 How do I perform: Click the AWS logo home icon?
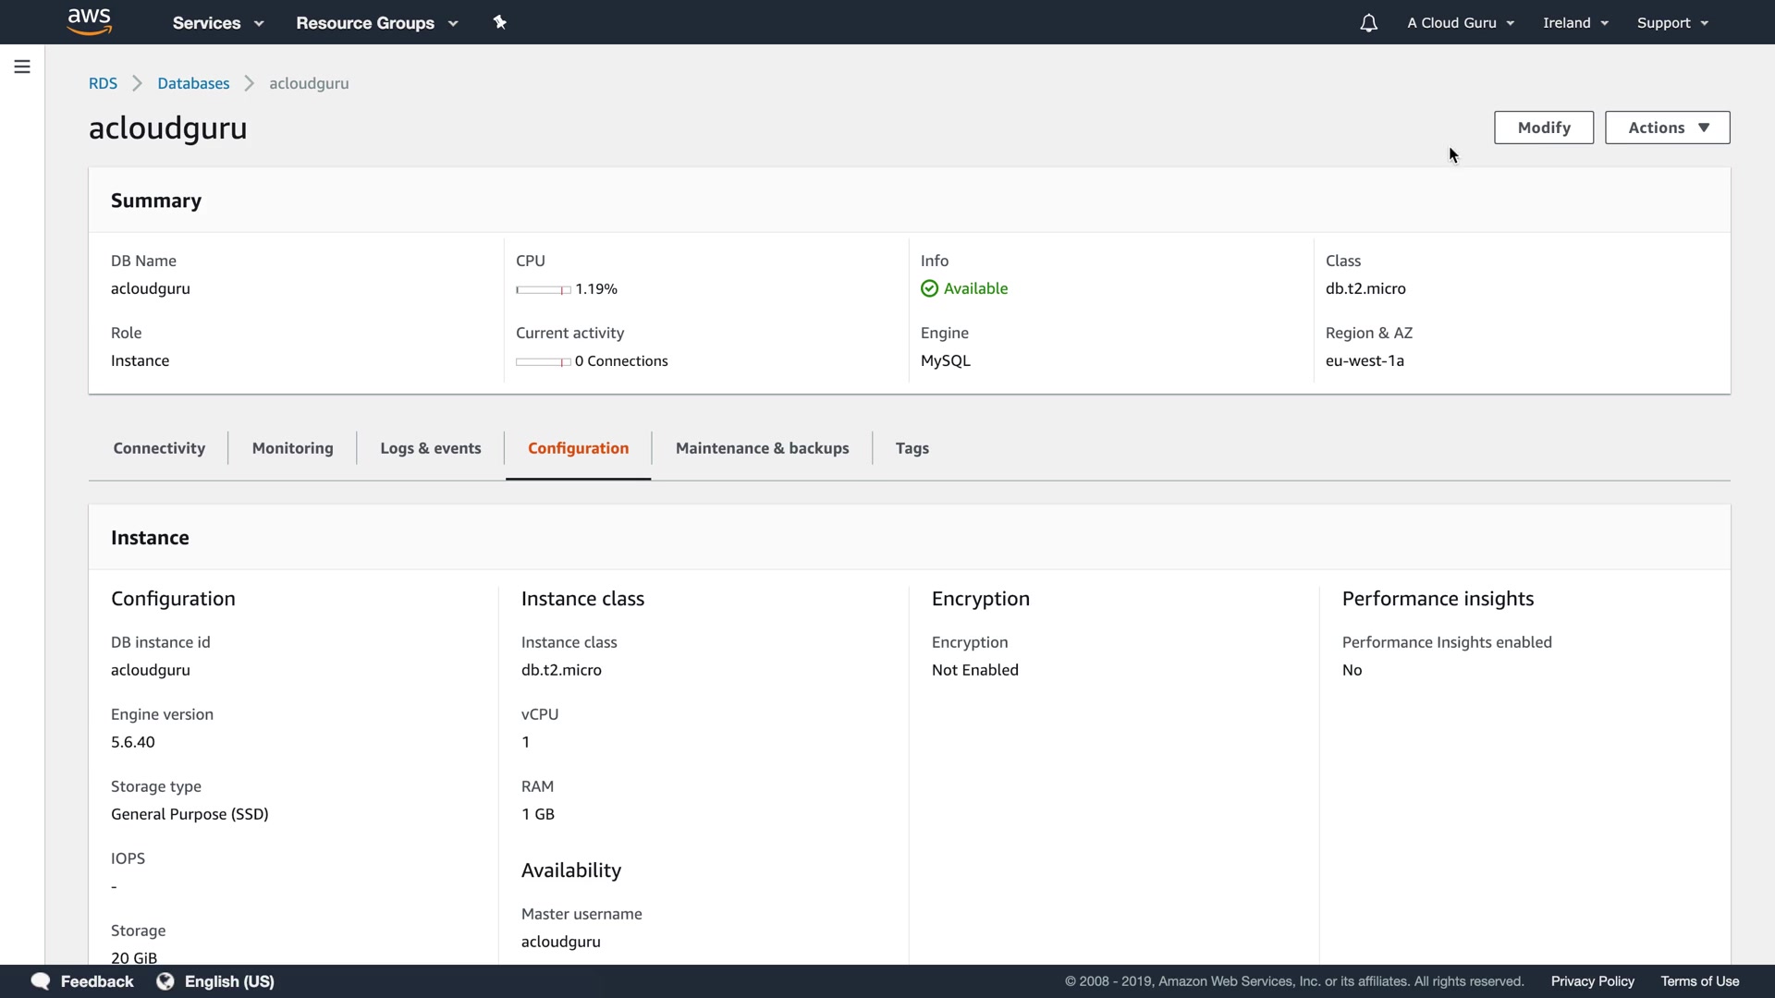click(90, 21)
